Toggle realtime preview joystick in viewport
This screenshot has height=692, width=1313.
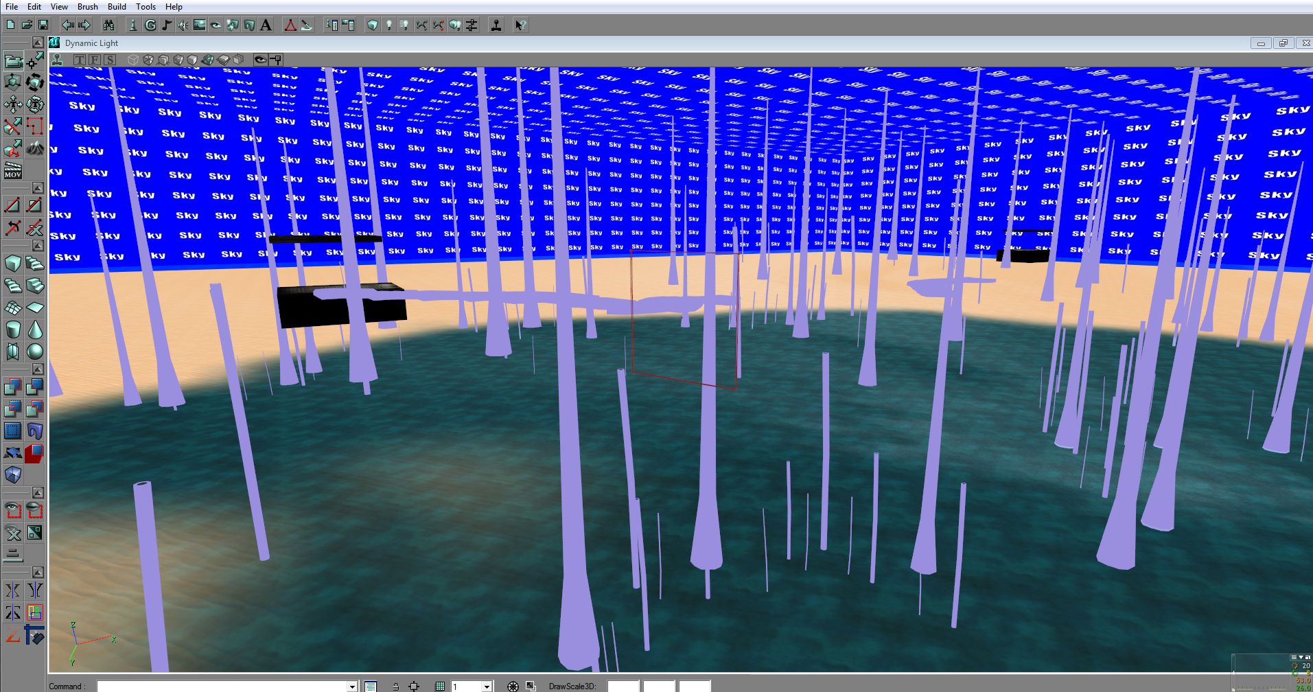click(58, 60)
